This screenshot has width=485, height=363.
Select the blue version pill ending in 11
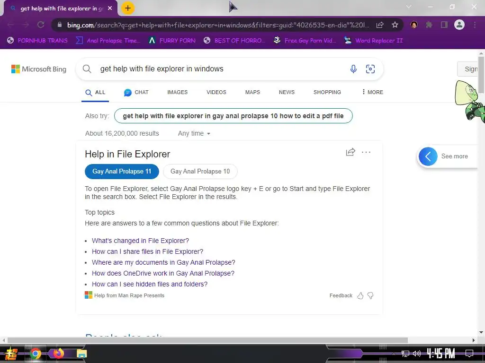[122, 171]
